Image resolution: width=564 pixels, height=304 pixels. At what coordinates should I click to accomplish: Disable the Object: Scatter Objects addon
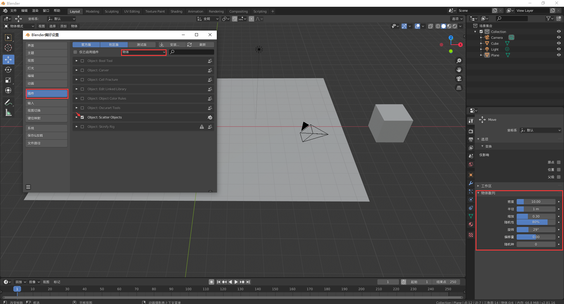coord(82,117)
